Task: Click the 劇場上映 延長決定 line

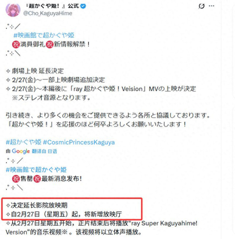Action: point(35,71)
